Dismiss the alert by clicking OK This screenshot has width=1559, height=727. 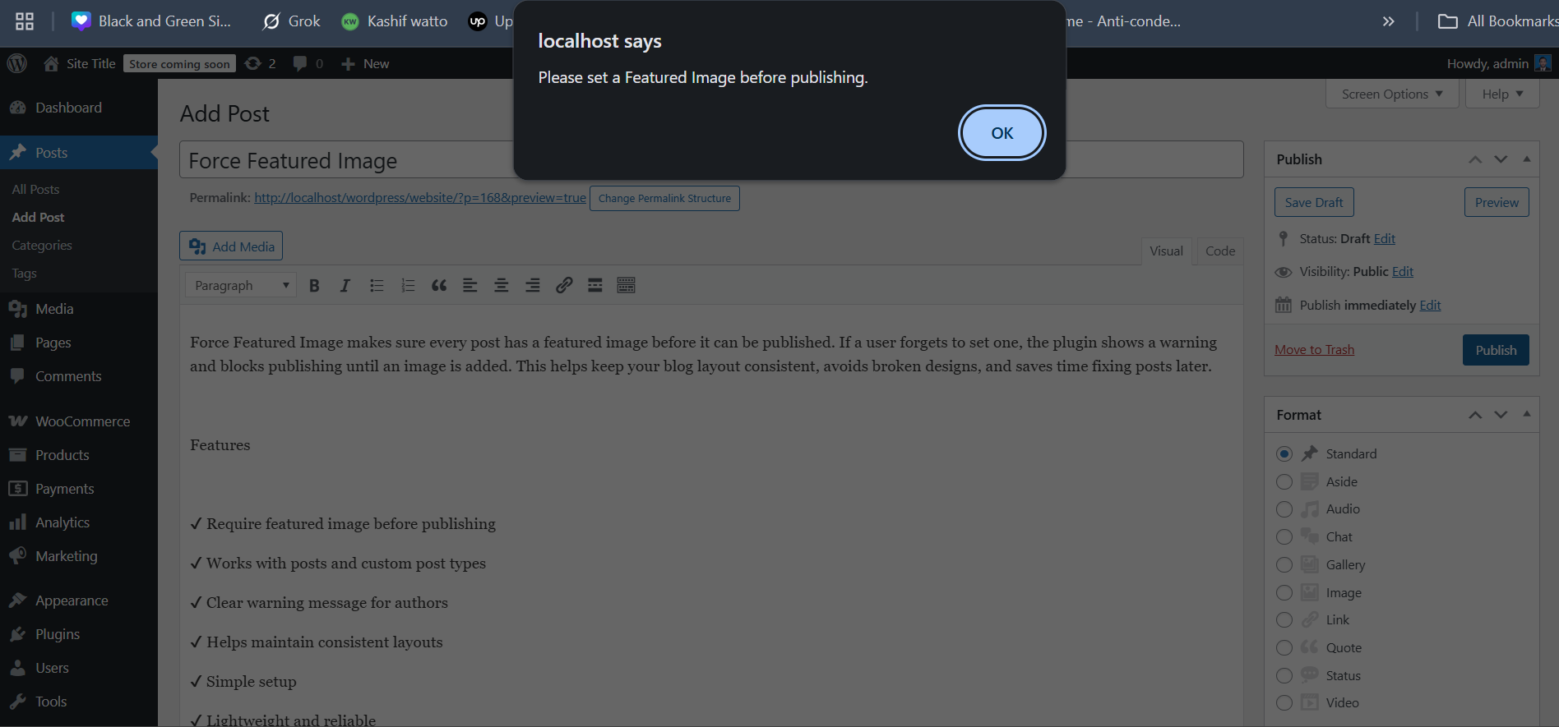[x=1002, y=133]
